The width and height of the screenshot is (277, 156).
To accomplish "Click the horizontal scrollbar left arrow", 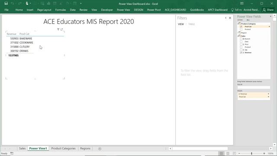I will tap(170, 149).
